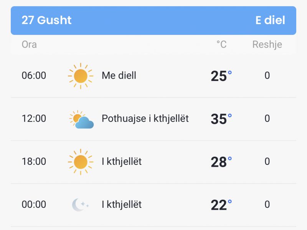Tap the 22° temperature value

click(221, 205)
